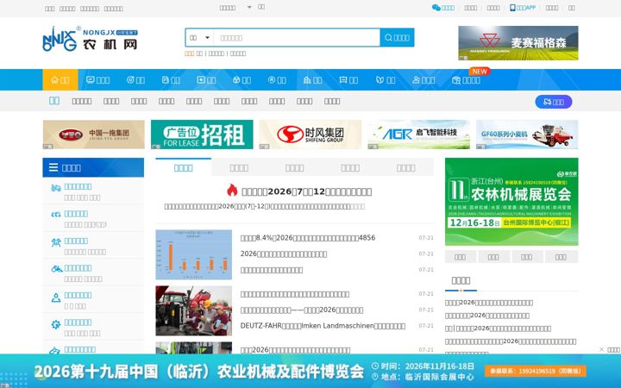621x388 pixels.
Task: Open the chat-bubble icon item in navigation bar
Action: 348,80
